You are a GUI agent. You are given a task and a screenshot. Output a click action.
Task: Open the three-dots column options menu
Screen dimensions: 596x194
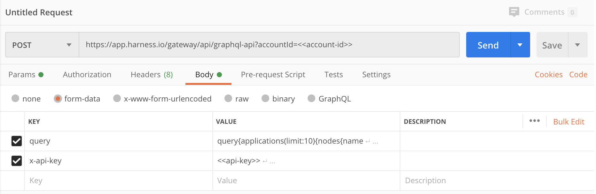click(x=534, y=121)
